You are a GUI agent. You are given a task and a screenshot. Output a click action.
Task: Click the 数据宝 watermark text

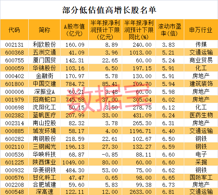(109, 97)
